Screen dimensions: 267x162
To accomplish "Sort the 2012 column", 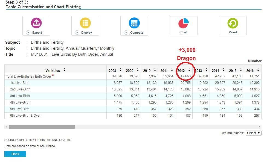I will pos(189,70).
